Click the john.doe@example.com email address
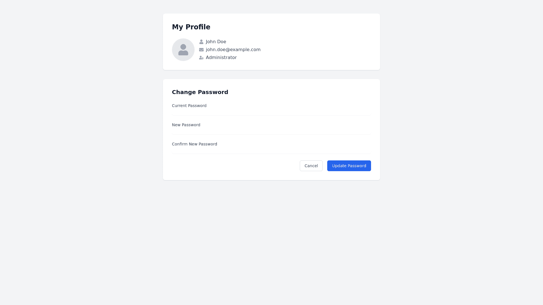 (x=233, y=50)
